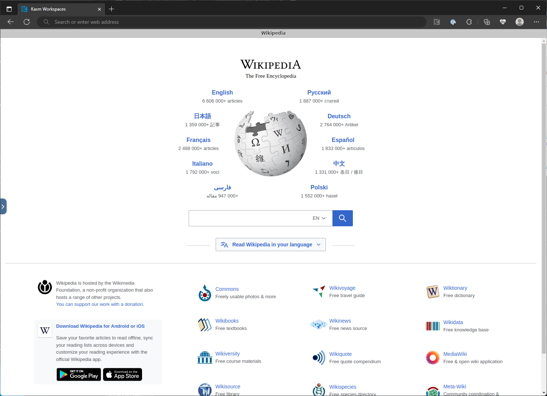Click the Wiktionary logo icon

click(433, 292)
